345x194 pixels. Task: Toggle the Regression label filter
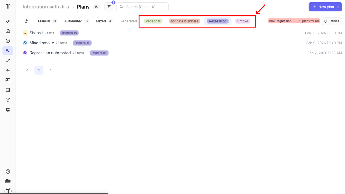click(218, 21)
